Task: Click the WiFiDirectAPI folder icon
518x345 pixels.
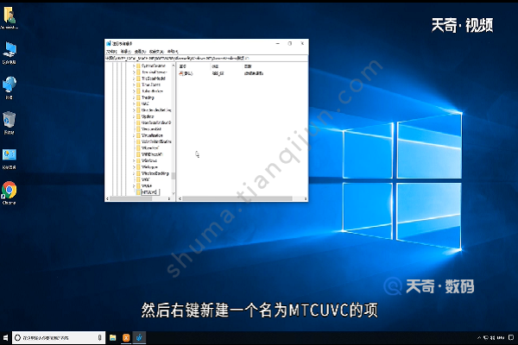Action: 138,154
